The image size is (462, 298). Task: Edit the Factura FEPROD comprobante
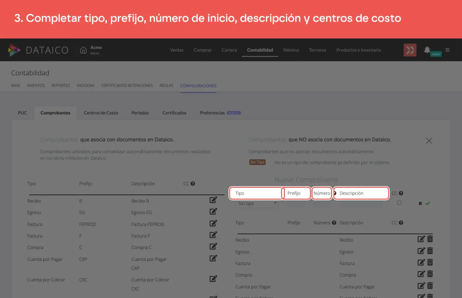point(213,223)
